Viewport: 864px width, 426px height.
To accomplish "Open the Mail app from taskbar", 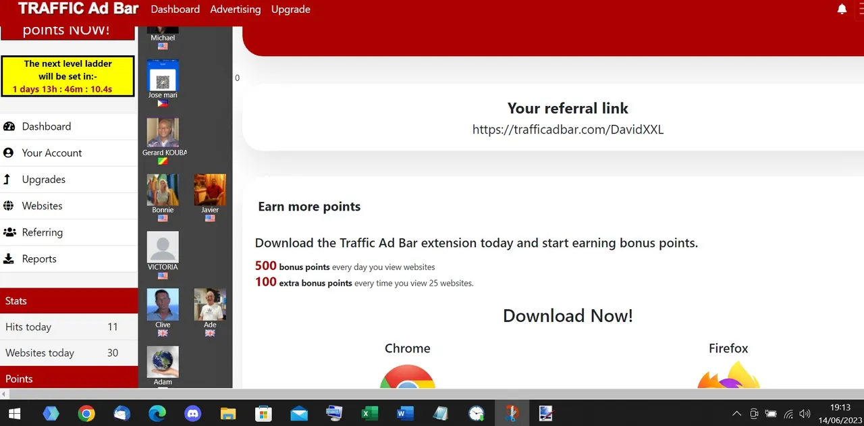I will [x=299, y=413].
